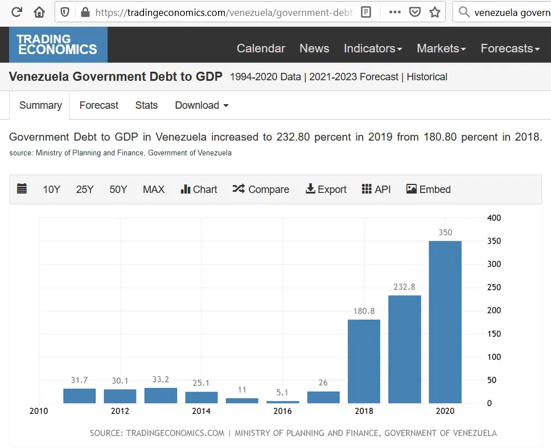Open Calendar in top navigation

[x=261, y=48]
